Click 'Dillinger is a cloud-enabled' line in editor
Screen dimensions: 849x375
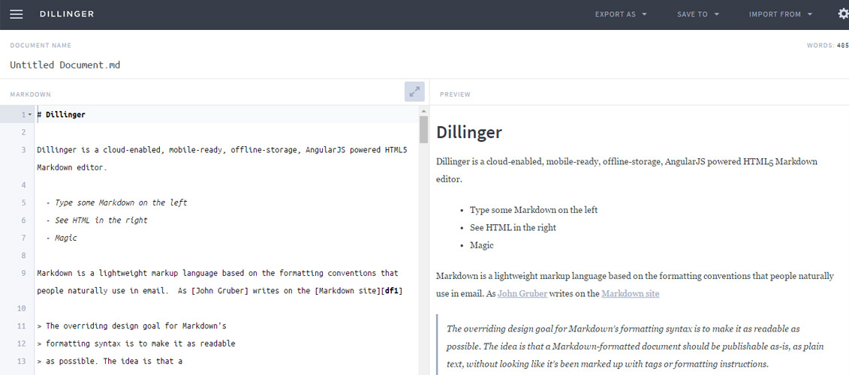pos(222,158)
